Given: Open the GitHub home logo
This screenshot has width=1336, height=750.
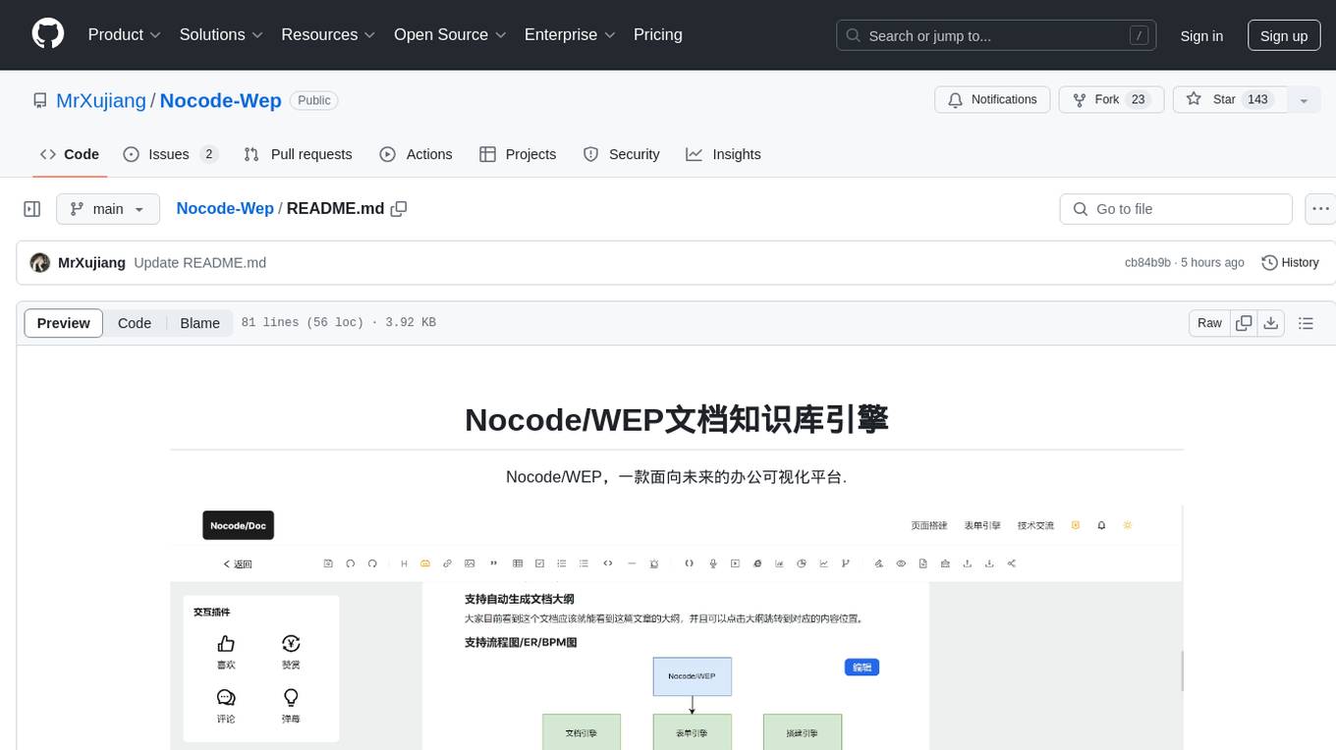Looking at the screenshot, I should coord(48,34).
